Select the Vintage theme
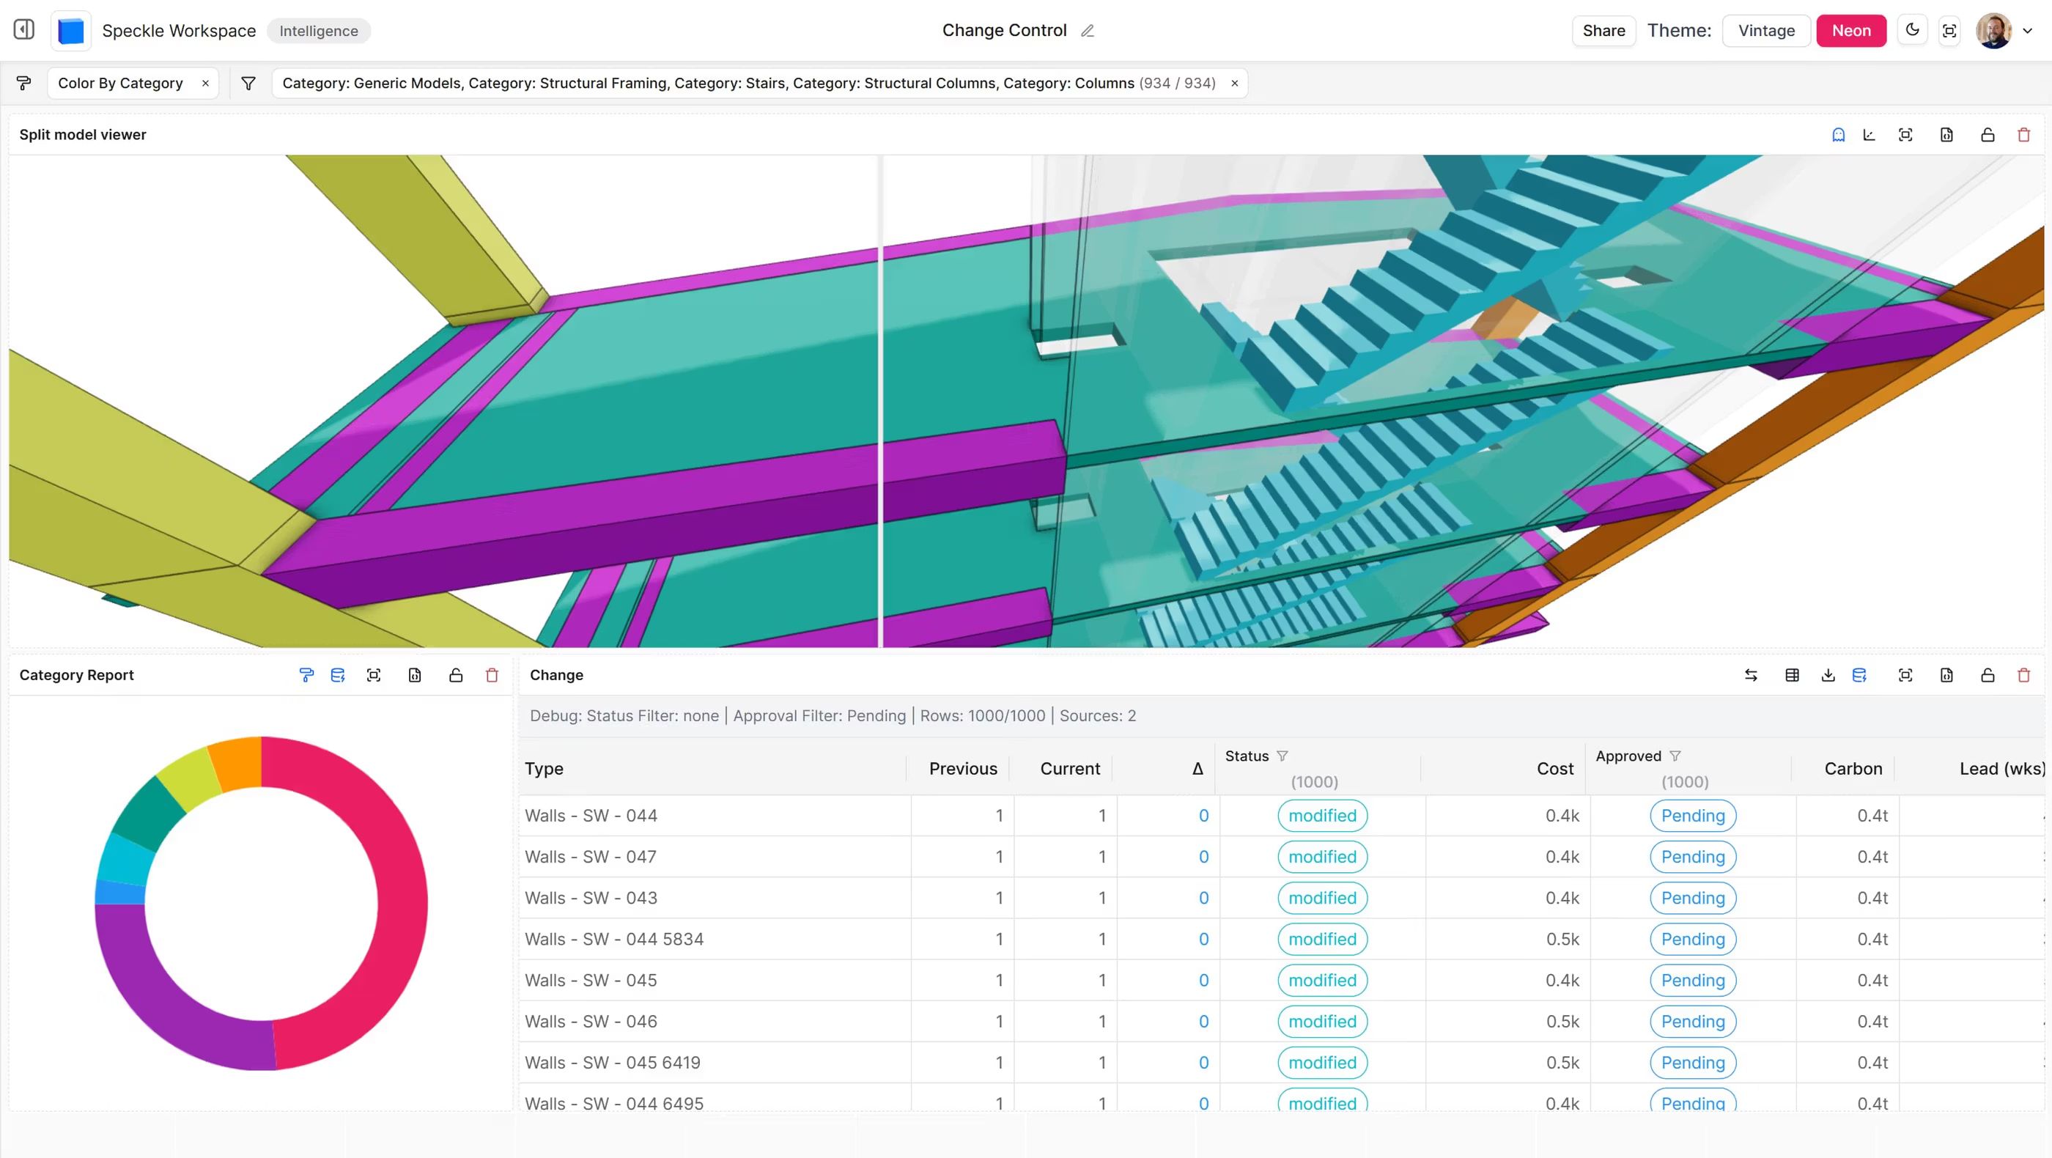This screenshot has height=1158, width=2052. (x=1766, y=30)
